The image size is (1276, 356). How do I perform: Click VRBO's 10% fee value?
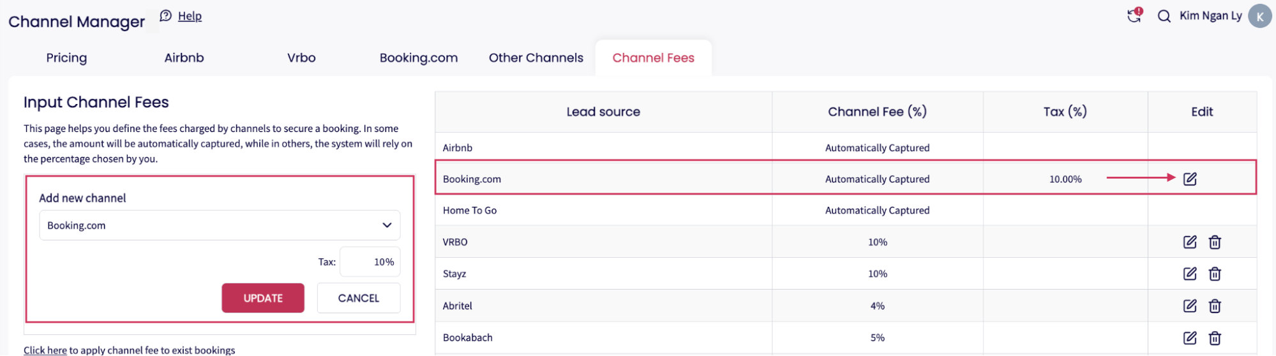click(x=877, y=242)
